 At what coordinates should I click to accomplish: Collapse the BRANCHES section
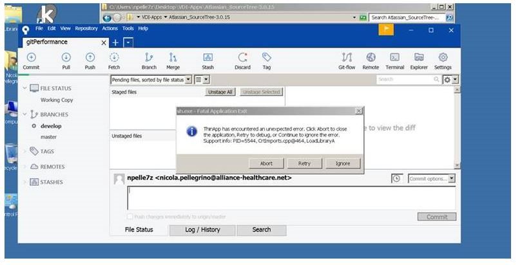[x=24, y=114]
